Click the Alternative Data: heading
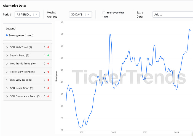 (x=15, y=6)
